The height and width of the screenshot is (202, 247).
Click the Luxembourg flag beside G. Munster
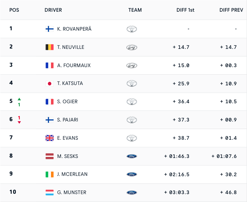50,192
